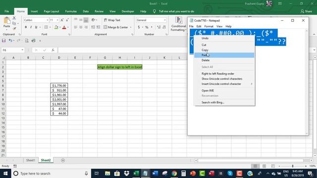Open the Insert ribbon tab
Screen dimensions: 317x178
[x=34, y=11]
